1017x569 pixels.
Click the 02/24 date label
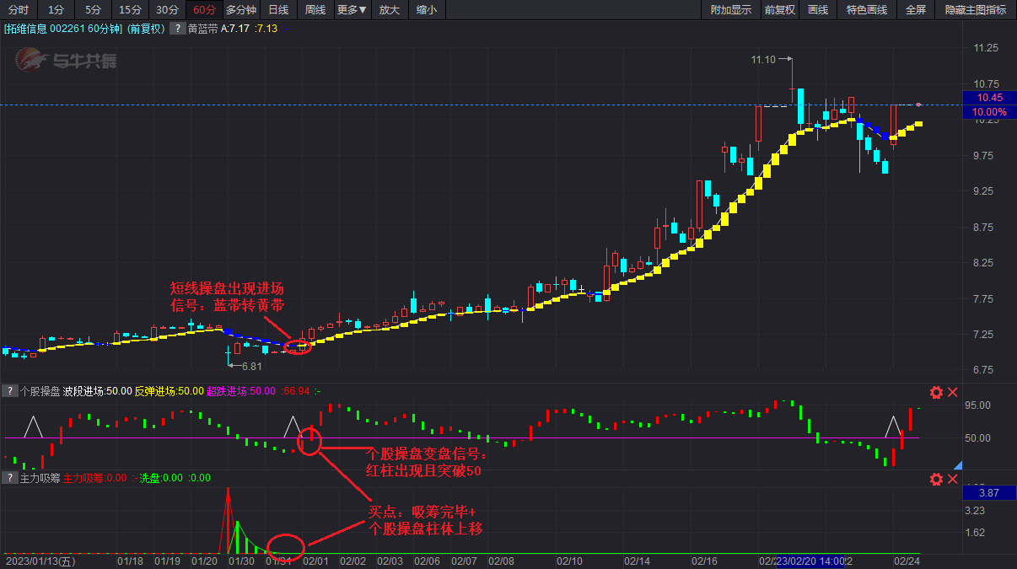[x=907, y=561]
